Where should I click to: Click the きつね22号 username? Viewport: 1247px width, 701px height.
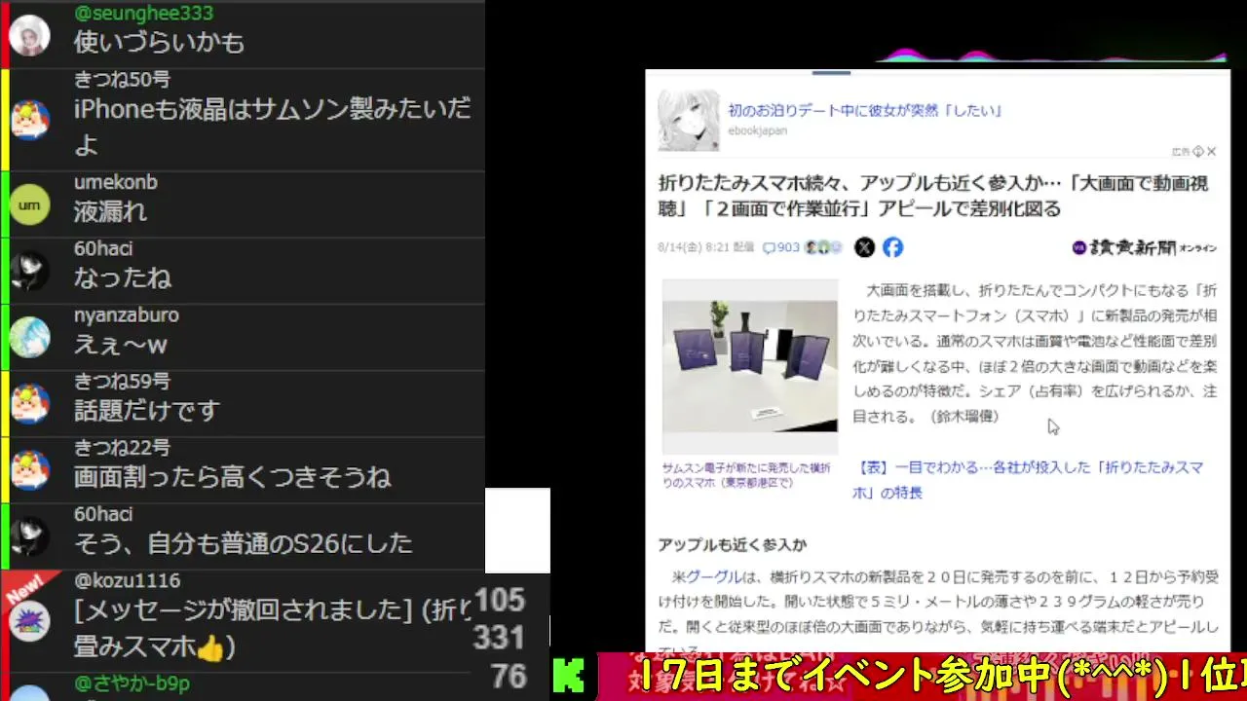point(122,447)
